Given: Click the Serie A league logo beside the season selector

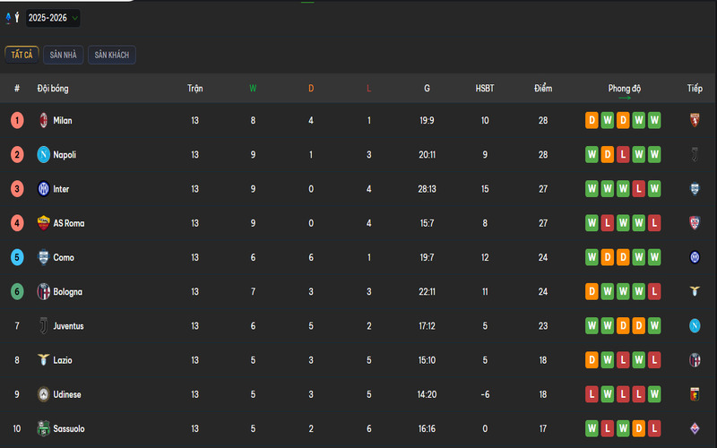Looking at the screenshot, I should pyautogui.click(x=13, y=18).
